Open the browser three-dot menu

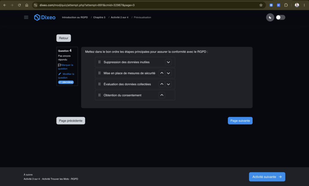point(304,5)
